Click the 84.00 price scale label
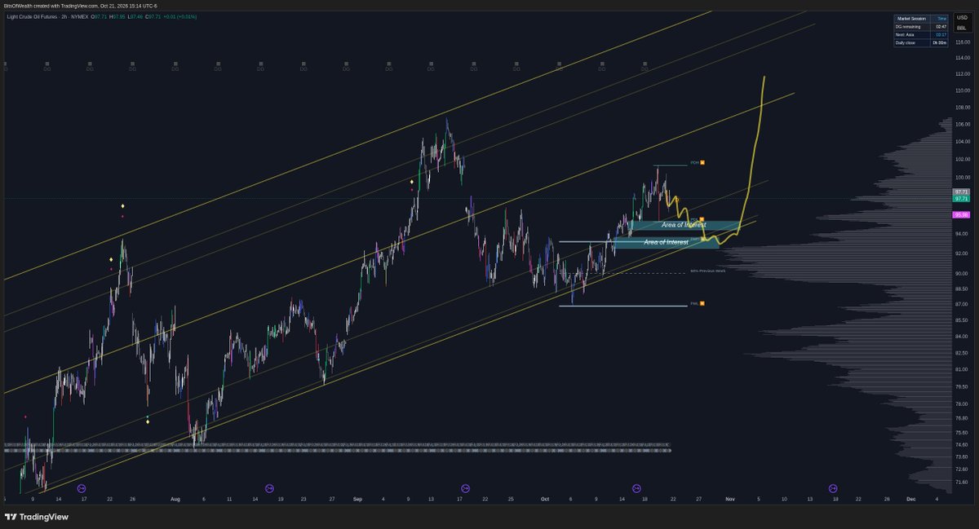This screenshot has height=529, width=979. pos(962,336)
